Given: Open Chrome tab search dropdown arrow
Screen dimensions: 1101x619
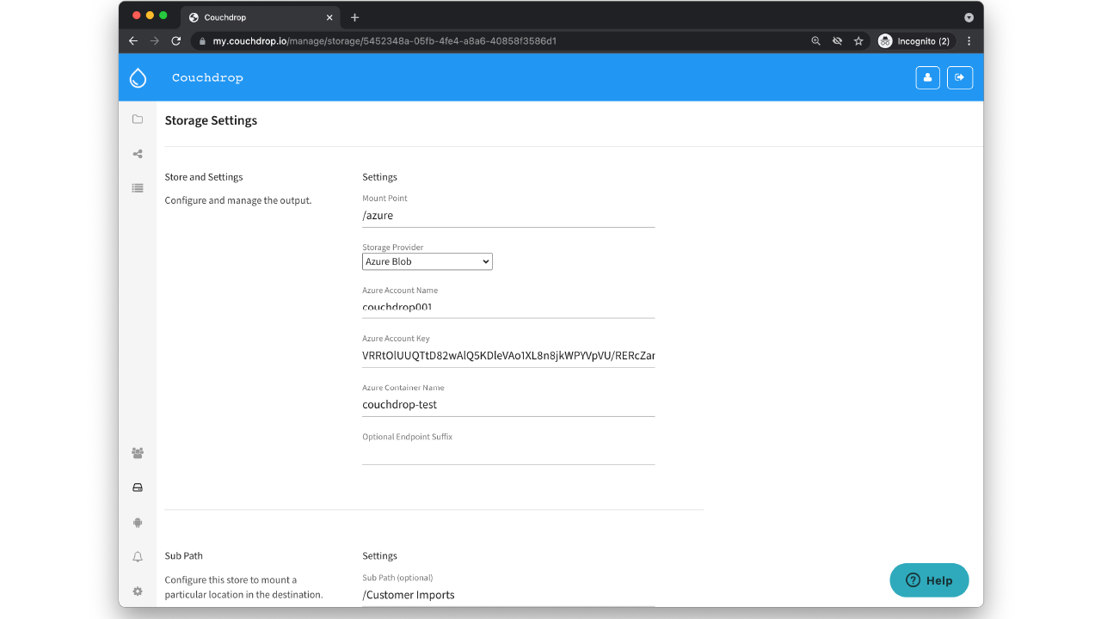Looking at the screenshot, I should coord(969,17).
